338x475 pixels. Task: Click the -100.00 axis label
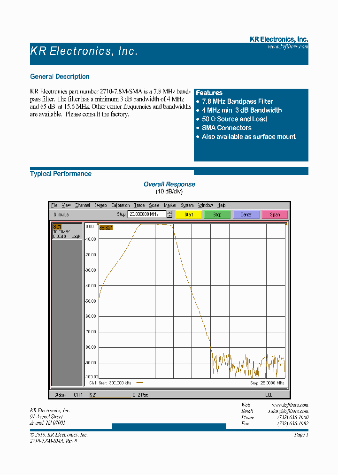click(x=92, y=376)
